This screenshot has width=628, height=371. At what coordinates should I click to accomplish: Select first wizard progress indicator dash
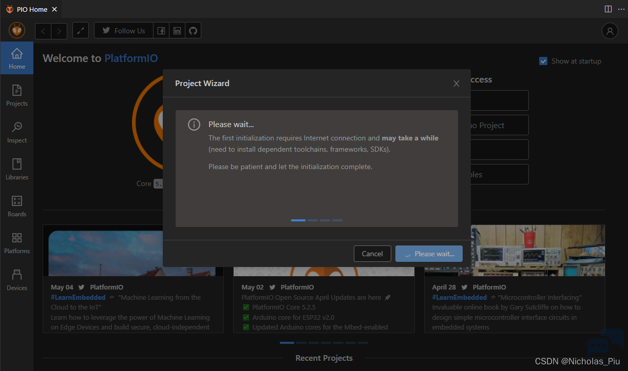pos(298,220)
